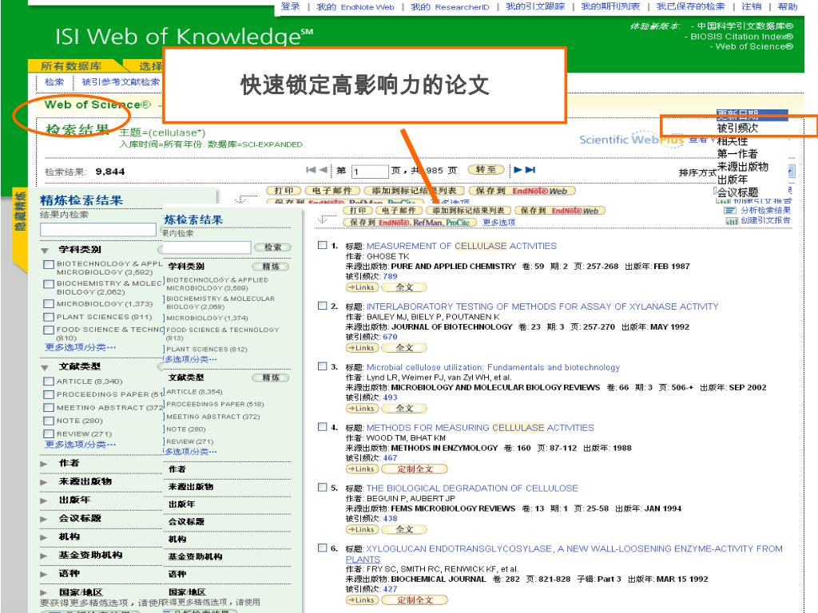The image size is (818, 613).
Task: Open 我的引文跟踪 link
Action: coord(535,6)
